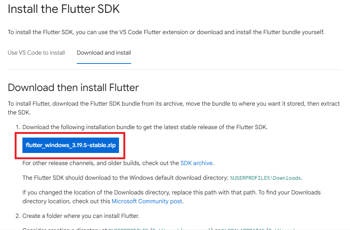Click the %LOCALAPPDATA% code text
Screen dimensions: 350x230
[242, 229]
